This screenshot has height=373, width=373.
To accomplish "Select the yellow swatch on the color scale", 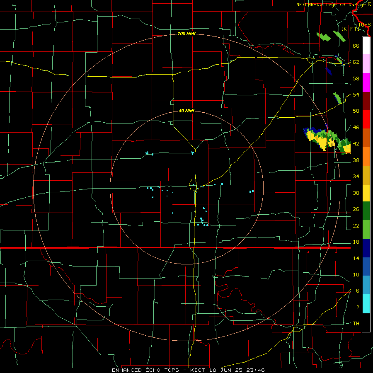I will [366, 193].
